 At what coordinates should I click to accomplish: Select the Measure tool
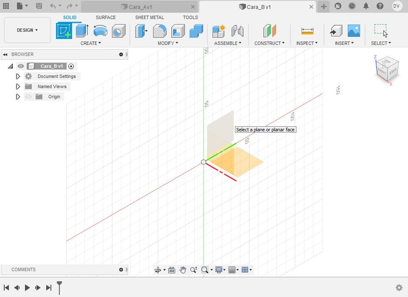click(x=307, y=31)
